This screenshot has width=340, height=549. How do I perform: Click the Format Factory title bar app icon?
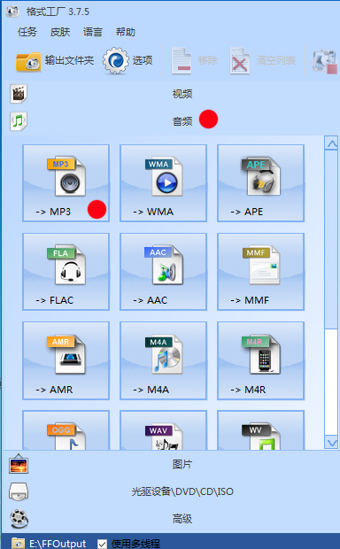pyautogui.click(x=12, y=12)
